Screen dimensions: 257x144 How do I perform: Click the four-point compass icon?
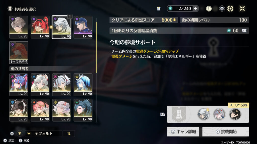230,8
